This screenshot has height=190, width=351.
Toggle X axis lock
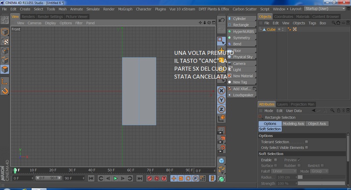pyautogui.click(x=222, y=91)
